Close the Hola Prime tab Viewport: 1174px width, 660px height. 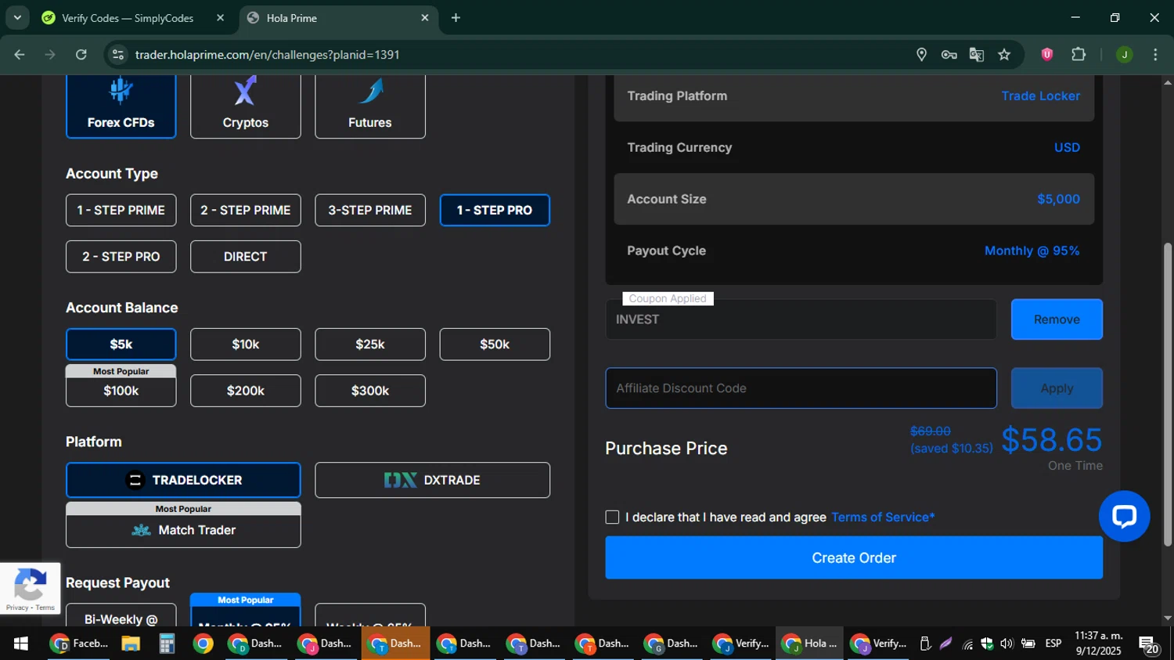[425, 17]
